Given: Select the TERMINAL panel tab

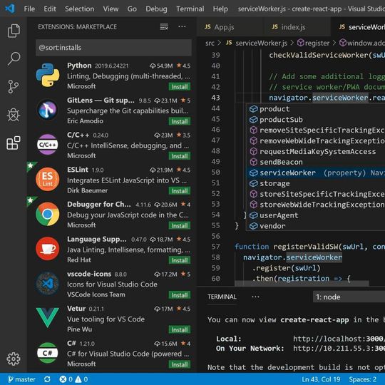Looking at the screenshot, I should coord(222,297).
